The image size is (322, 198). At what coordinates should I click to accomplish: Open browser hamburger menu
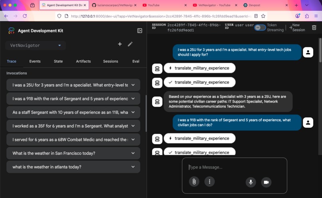(316, 16)
